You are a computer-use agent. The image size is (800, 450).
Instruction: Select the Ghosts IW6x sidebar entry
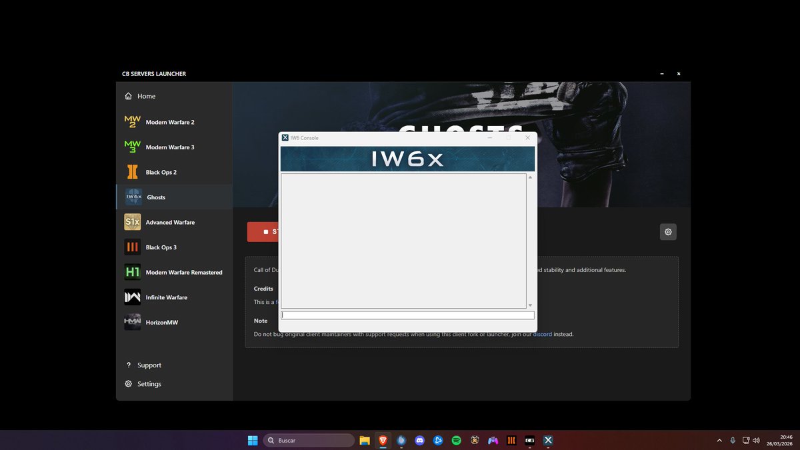tap(174, 197)
